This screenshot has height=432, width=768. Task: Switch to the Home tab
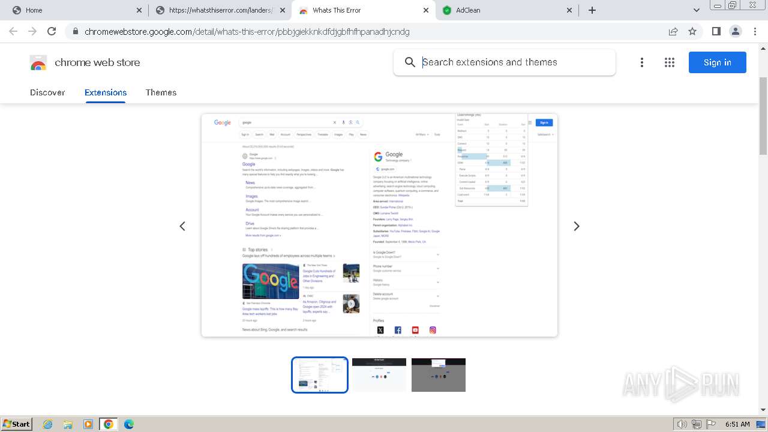tap(77, 10)
